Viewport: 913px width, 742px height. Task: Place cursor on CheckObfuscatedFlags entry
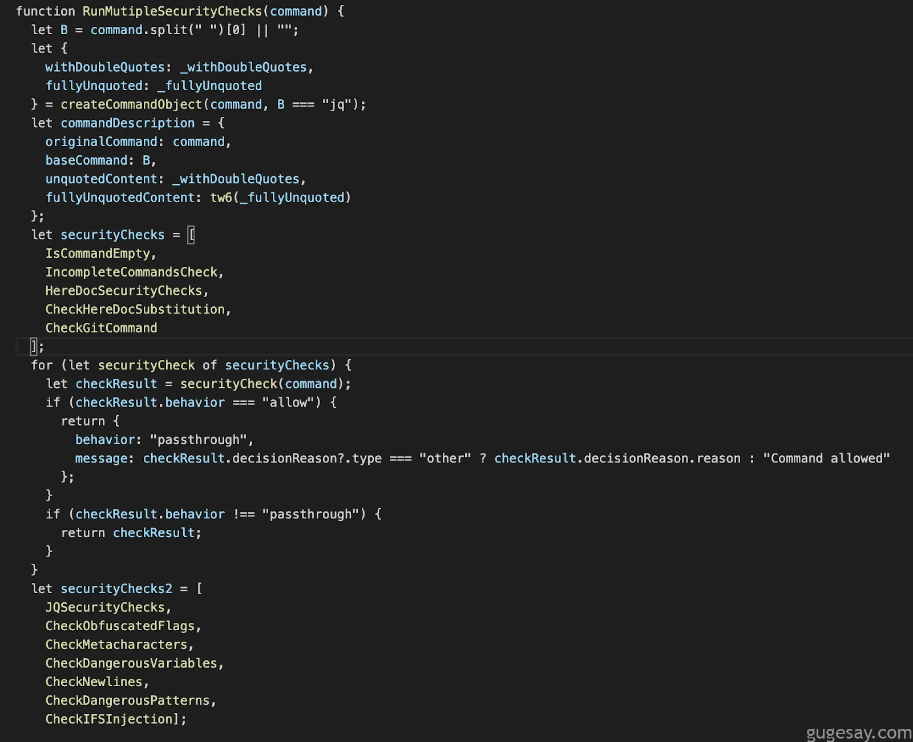point(120,626)
